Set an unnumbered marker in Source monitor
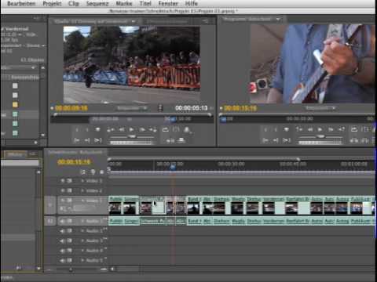The height and width of the screenshot is (282, 377). [x=97, y=129]
